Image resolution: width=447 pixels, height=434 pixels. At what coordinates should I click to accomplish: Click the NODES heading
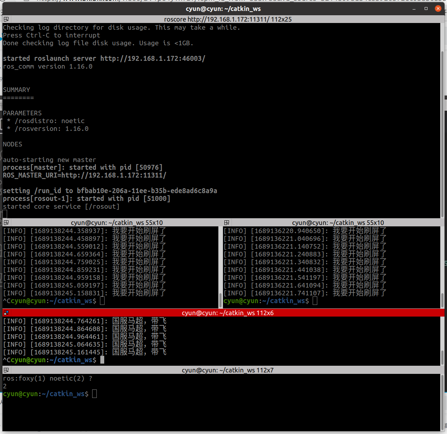[x=12, y=144]
